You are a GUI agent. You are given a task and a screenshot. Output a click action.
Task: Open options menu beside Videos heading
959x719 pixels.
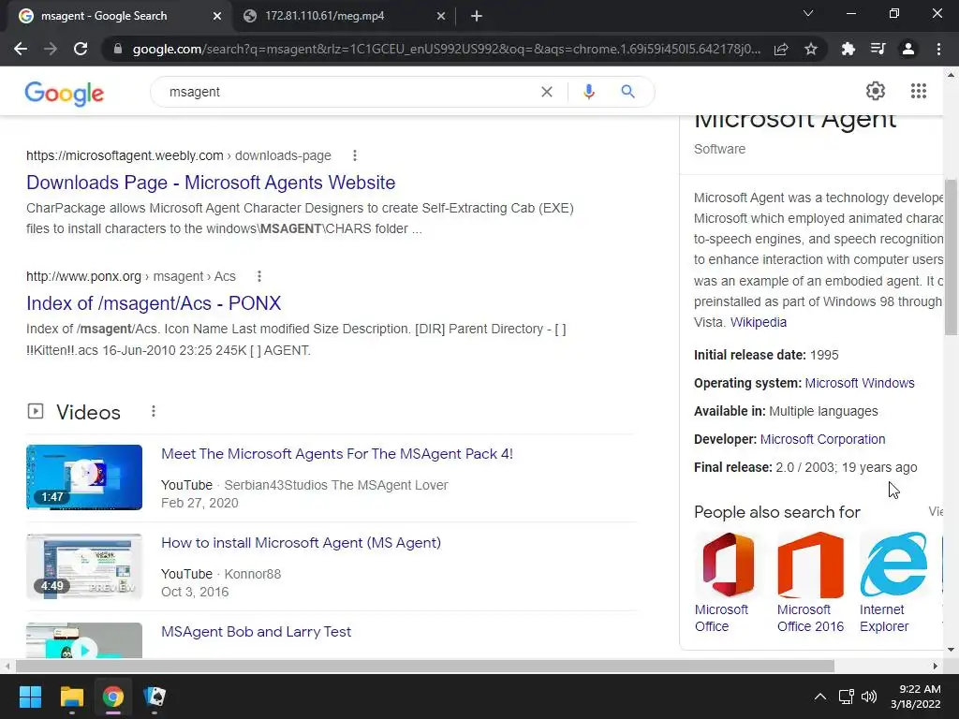[154, 412]
